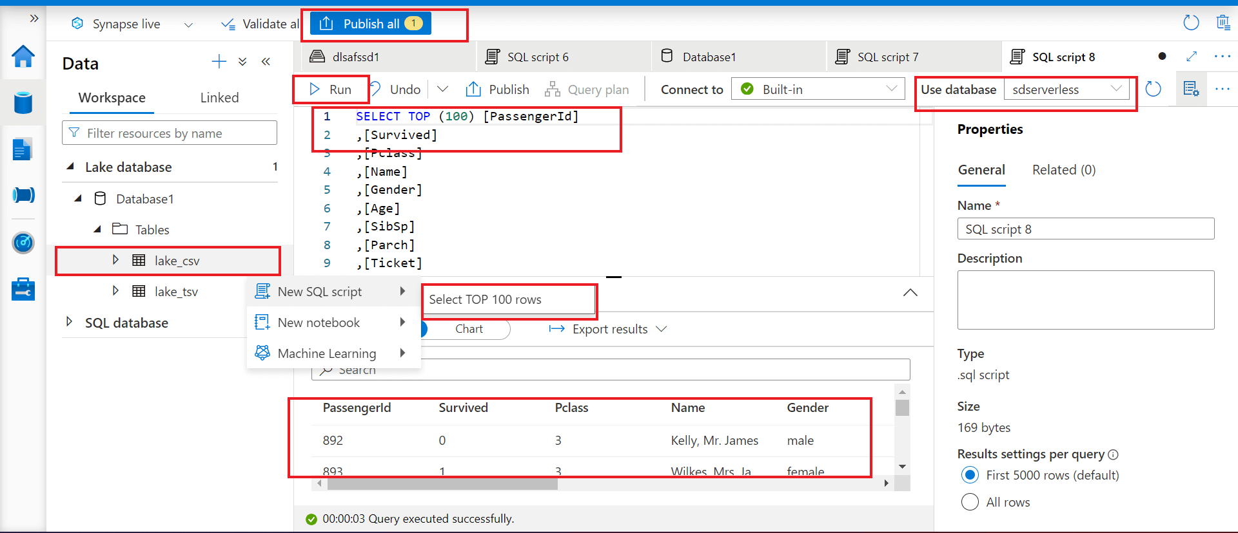The width and height of the screenshot is (1238, 533).
Task: Switch to the dlsafssd1 tab
Action: pos(388,57)
